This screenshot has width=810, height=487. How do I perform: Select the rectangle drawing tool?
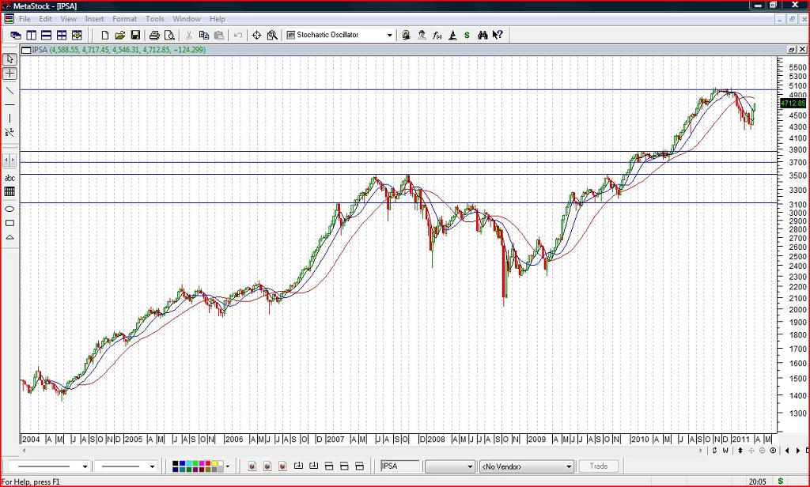9,223
